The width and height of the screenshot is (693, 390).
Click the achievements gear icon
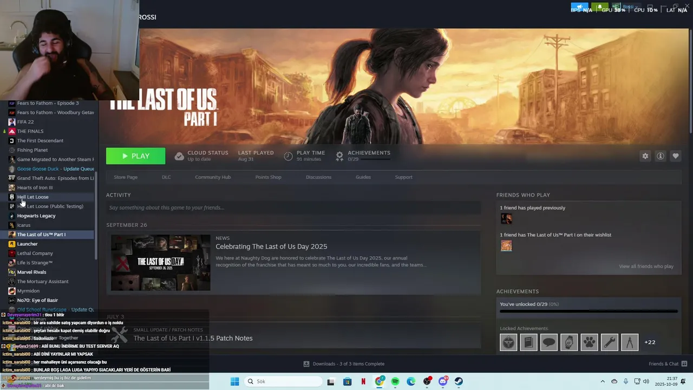click(339, 156)
